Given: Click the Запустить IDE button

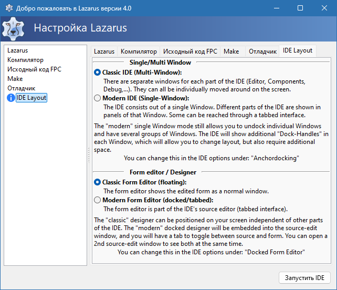Looking at the screenshot, I should coord(304,278).
